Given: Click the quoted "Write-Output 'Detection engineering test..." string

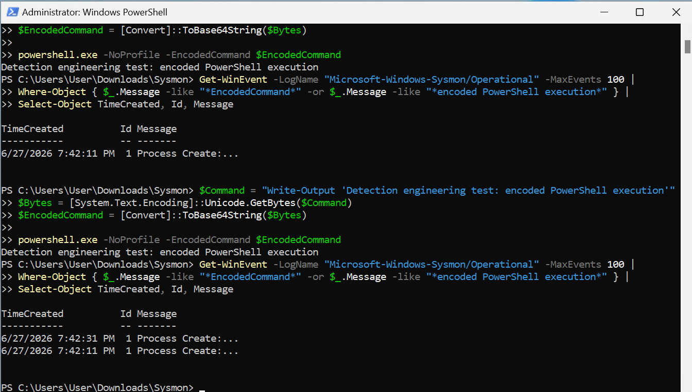Looking at the screenshot, I should pyautogui.click(x=468, y=191).
